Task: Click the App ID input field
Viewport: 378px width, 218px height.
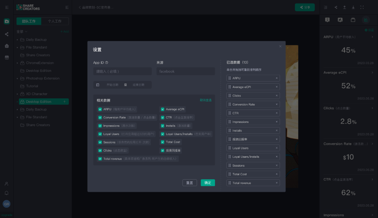Action: pyautogui.click(x=122, y=71)
